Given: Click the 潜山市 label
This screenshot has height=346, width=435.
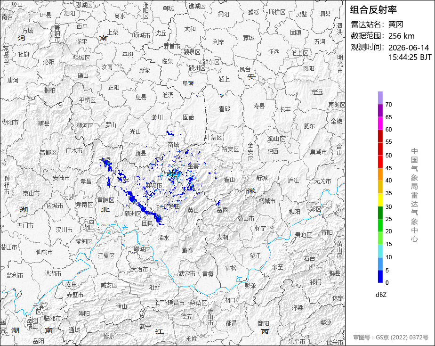Looking at the screenshot, I should (246, 219).
